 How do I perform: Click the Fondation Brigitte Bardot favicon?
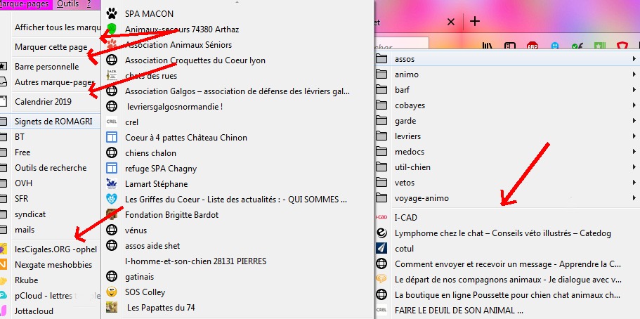coord(112,214)
